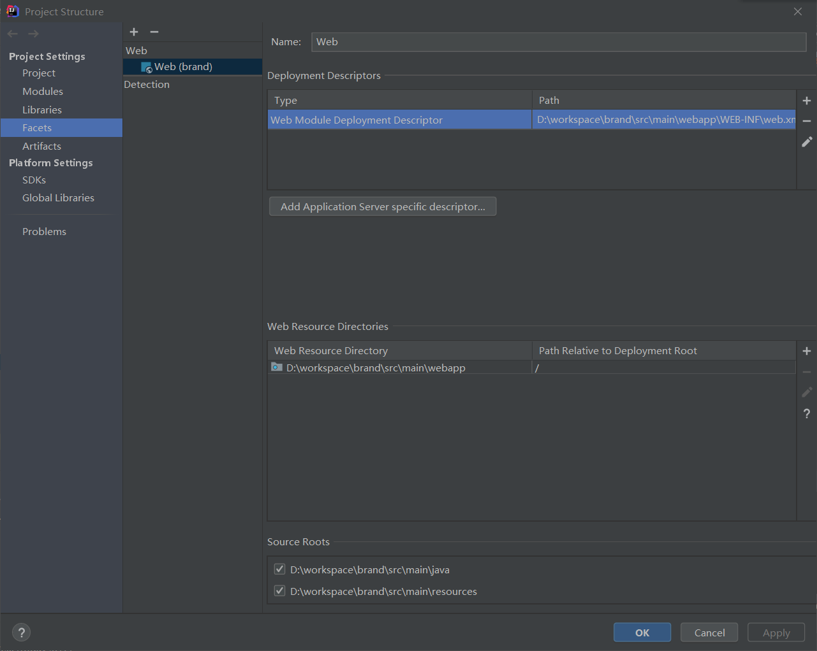The width and height of the screenshot is (817, 651).
Task: Click Add Application Server specific descriptor button
Action: pos(383,206)
